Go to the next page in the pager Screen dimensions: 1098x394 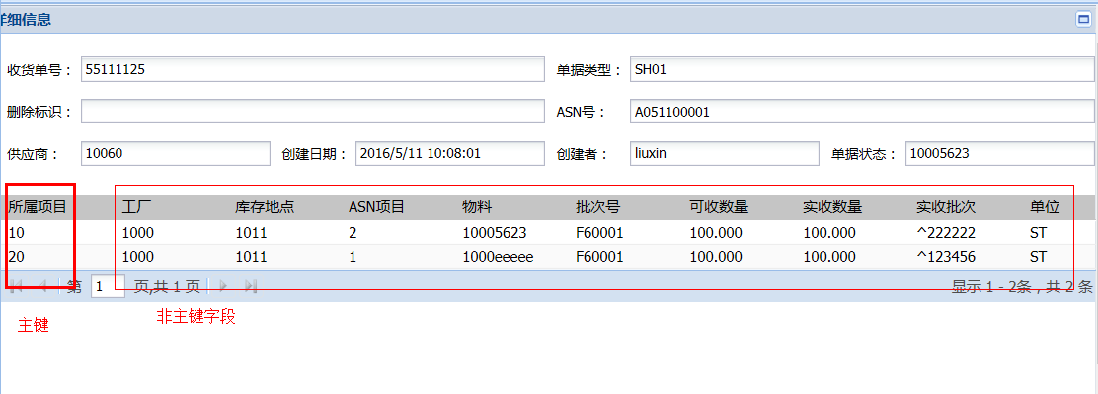point(224,285)
